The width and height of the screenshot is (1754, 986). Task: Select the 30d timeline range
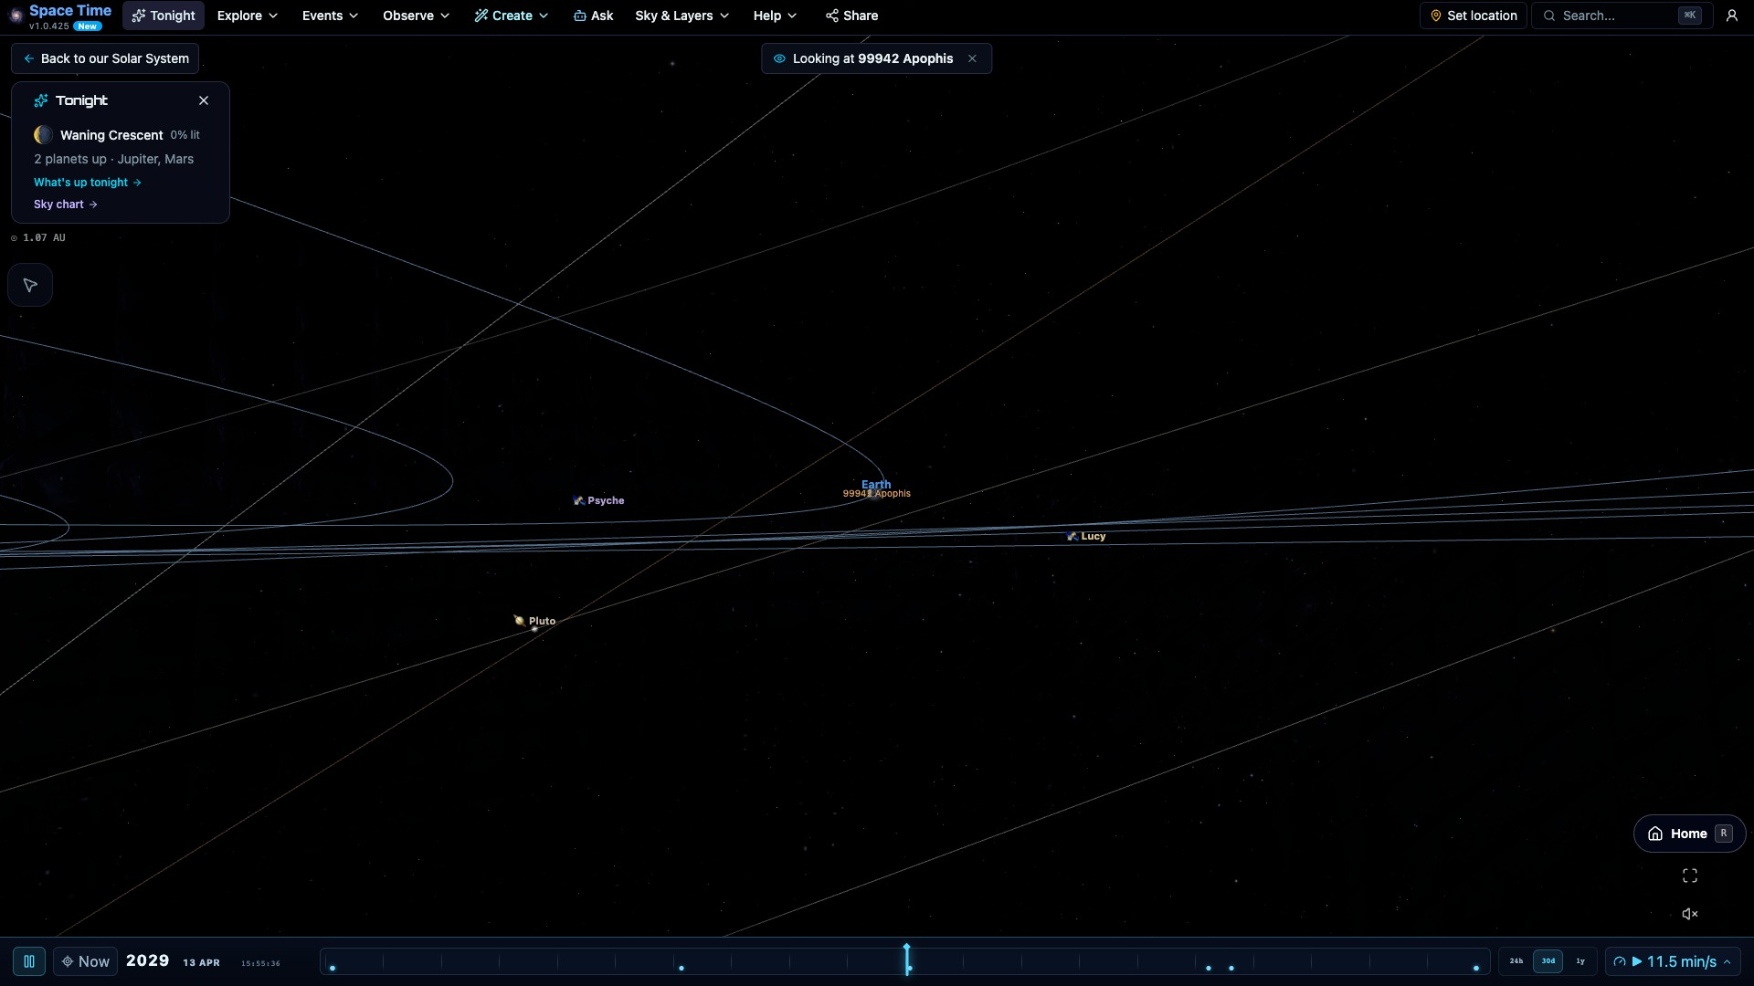coord(1548,961)
